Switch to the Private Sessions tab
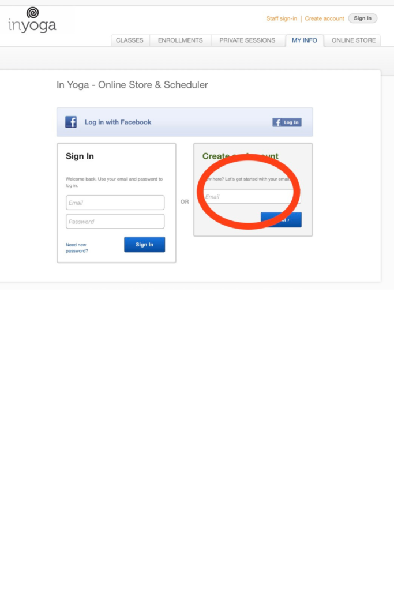This screenshot has width=394, height=591. (247, 40)
